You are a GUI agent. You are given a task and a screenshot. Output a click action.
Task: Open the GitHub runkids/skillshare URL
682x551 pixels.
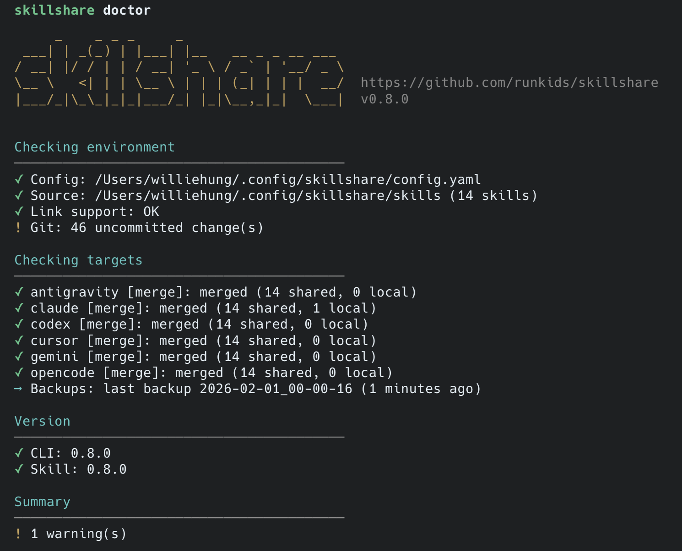pyautogui.click(x=509, y=83)
